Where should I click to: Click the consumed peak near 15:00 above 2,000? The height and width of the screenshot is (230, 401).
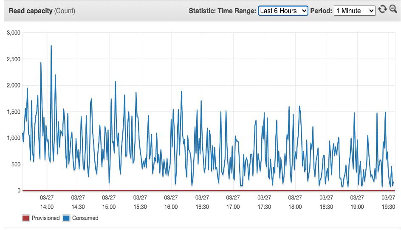coord(116,83)
